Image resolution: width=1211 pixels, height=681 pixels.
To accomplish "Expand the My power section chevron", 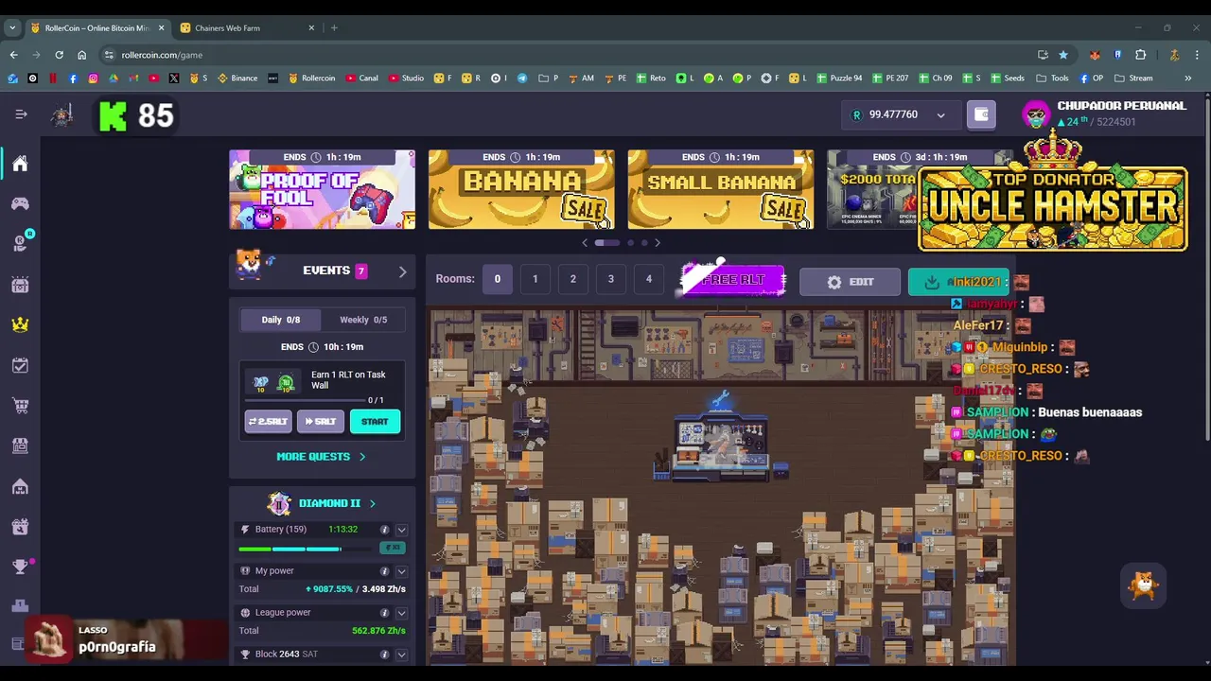I will click(401, 571).
